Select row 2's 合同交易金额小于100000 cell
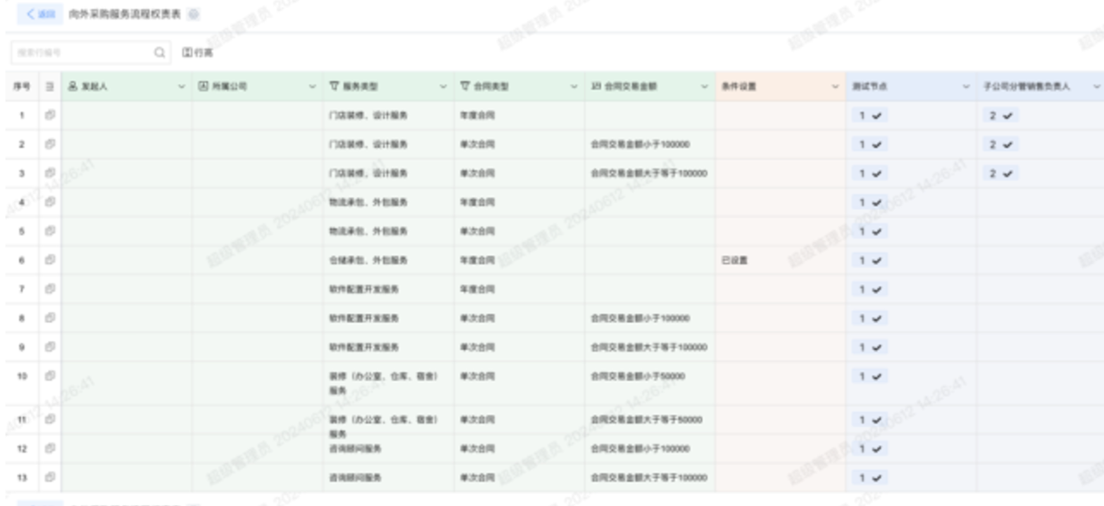 (650, 144)
